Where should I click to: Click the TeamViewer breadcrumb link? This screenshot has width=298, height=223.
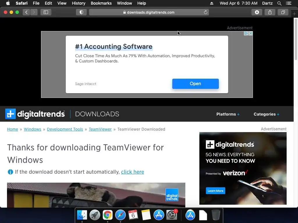coord(100,129)
